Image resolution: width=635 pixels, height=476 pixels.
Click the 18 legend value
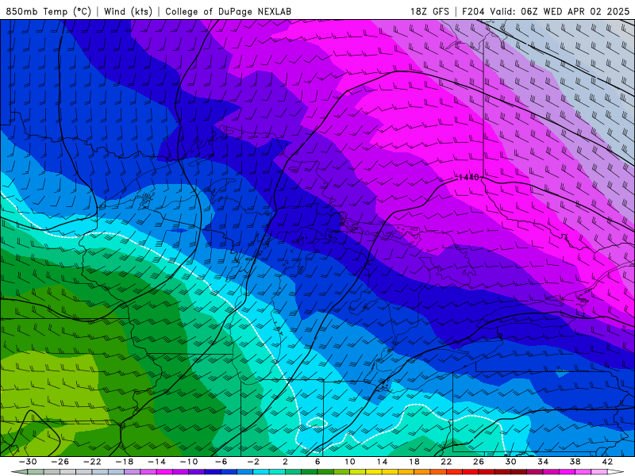414,462
